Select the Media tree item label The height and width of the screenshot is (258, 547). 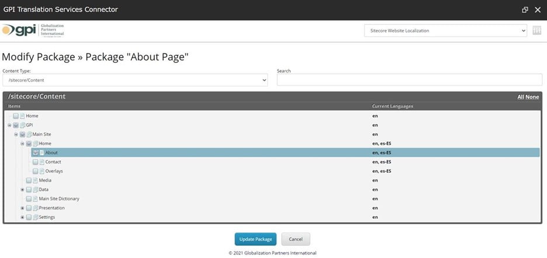(46, 180)
